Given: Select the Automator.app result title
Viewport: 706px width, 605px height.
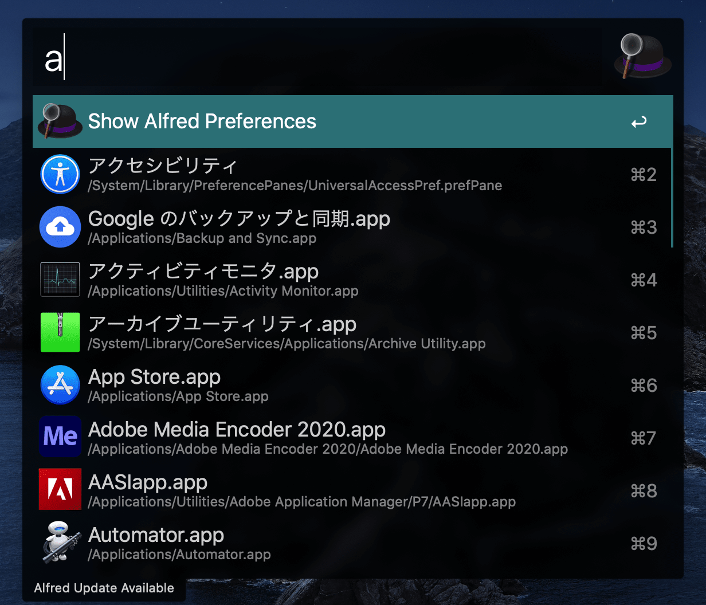Looking at the screenshot, I should (x=156, y=535).
